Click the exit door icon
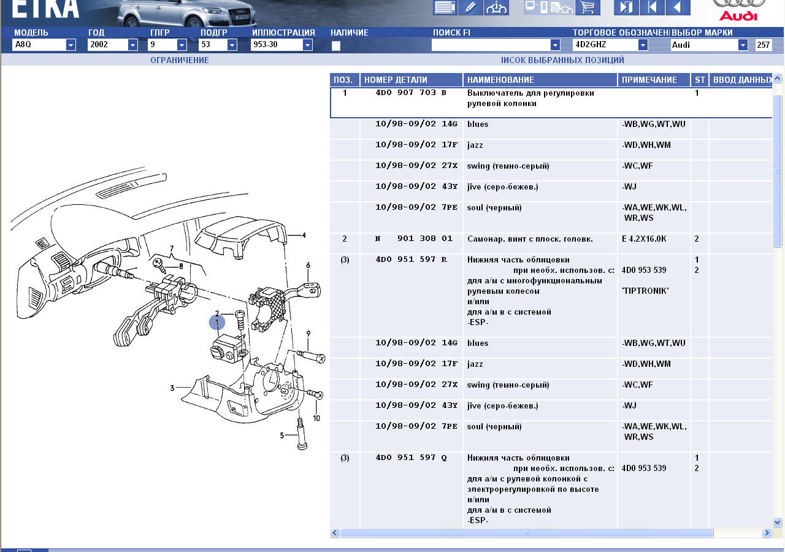This screenshot has width=785, height=552. [x=626, y=7]
